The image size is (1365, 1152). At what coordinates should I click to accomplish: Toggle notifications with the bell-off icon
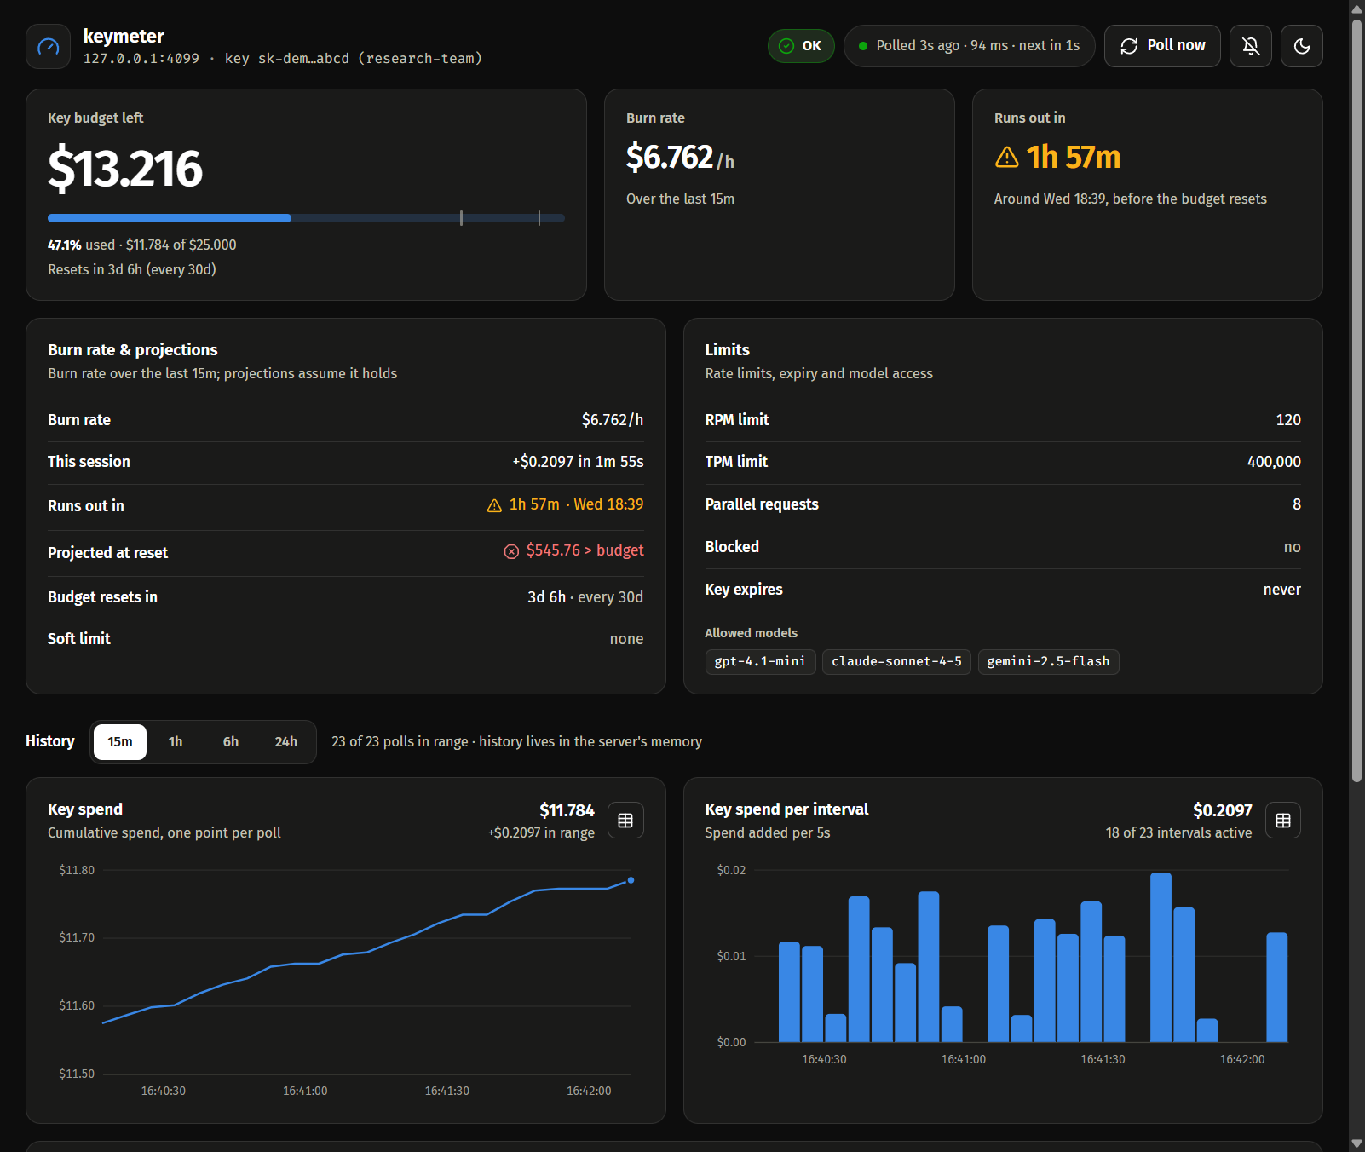(x=1251, y=46)
